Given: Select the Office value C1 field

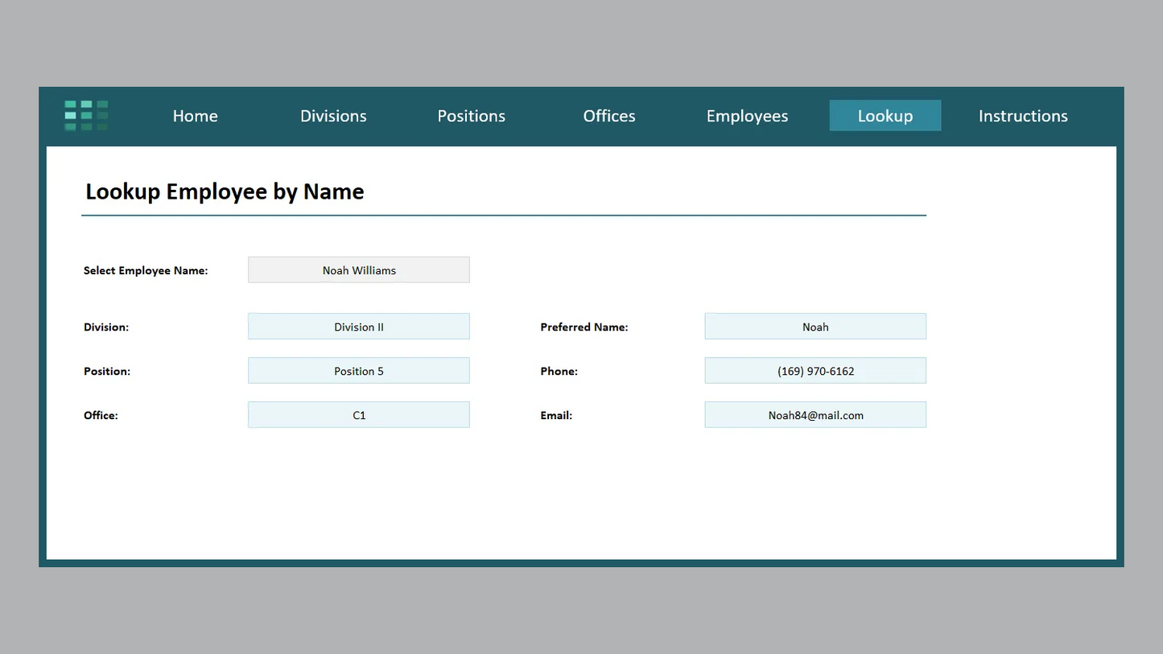Looking at the screenshot, I should click(359, 415).
